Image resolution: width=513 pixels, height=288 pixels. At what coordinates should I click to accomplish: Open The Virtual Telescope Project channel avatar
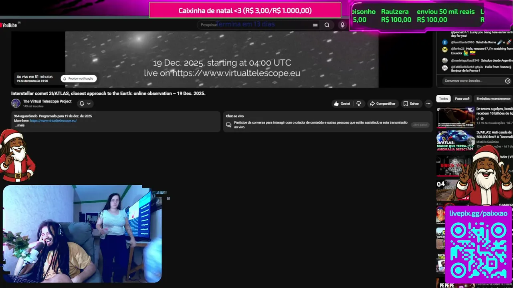point(16,103)
